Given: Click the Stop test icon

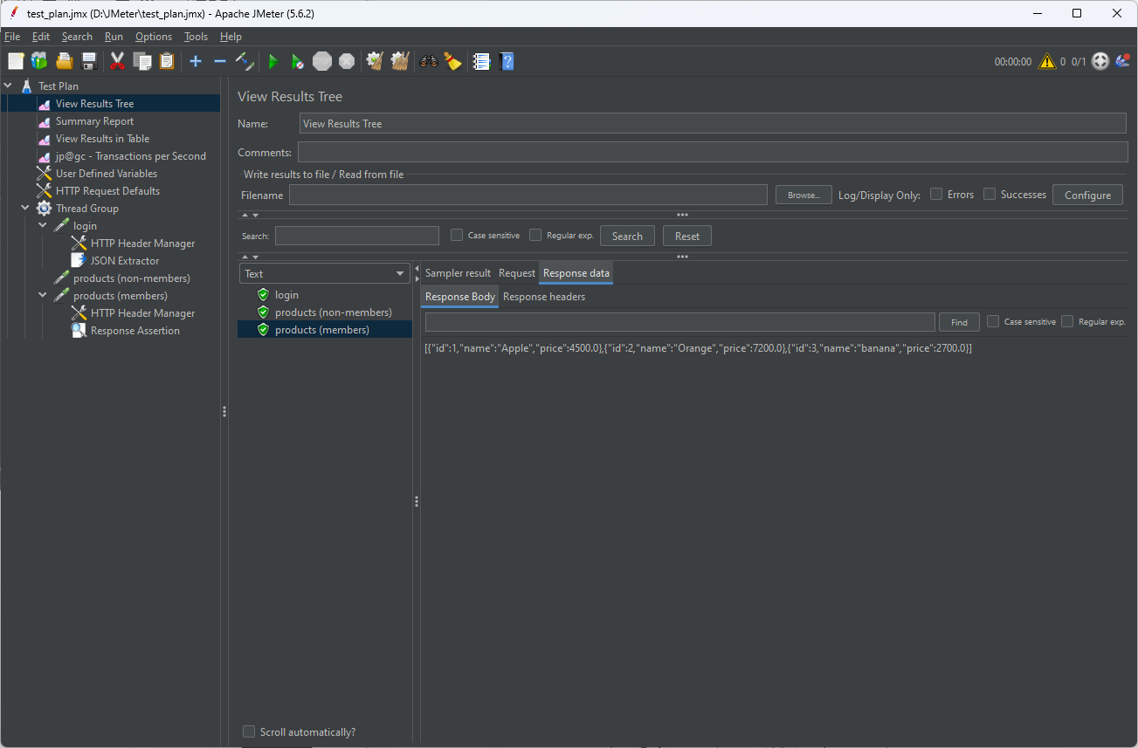Looking at the screenshot, I should [322, 61].
